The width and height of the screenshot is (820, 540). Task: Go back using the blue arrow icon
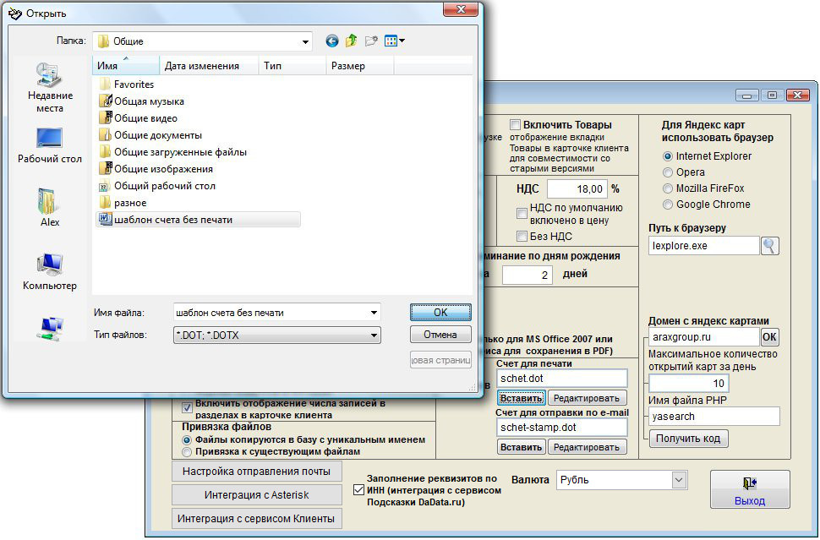click(x=331, y=41)
